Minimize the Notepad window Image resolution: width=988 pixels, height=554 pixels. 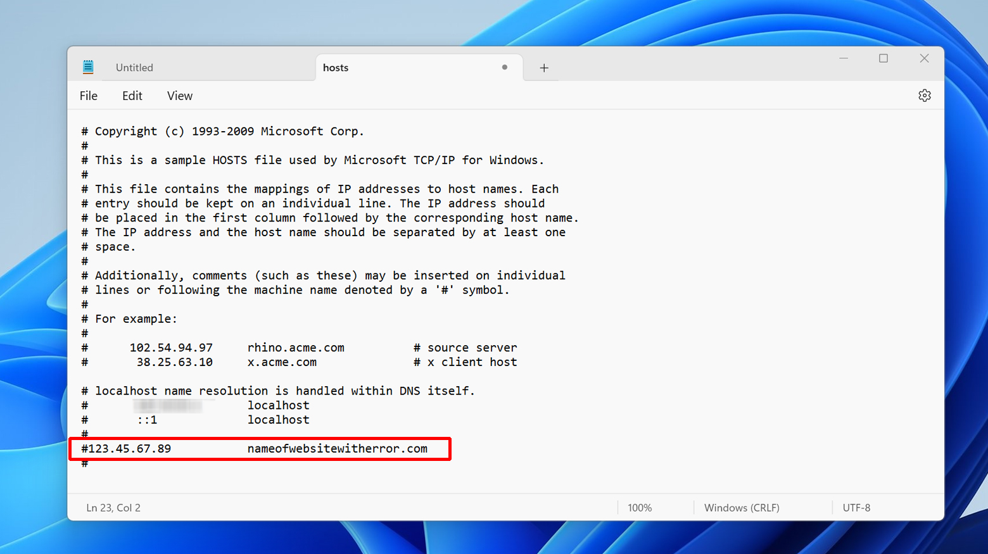click(x=844, y=58)
